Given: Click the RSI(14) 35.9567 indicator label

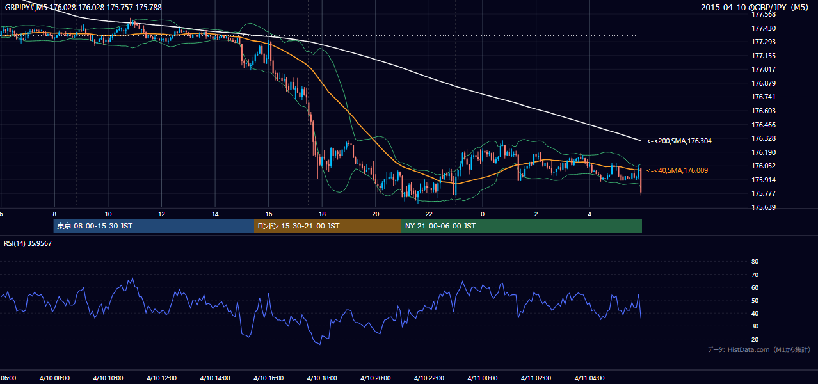Looking at the screenshot, I should pos(28,243).
